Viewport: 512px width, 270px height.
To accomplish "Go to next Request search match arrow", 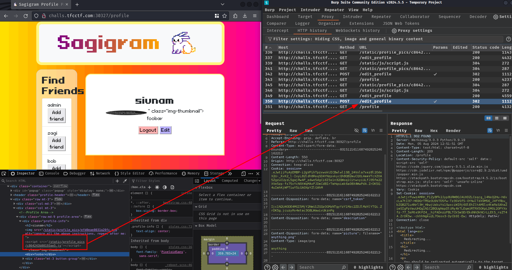I will [291, 267].
